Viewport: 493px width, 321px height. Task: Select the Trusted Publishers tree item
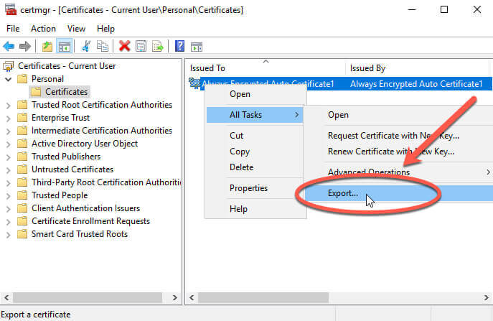coord(66,157)
